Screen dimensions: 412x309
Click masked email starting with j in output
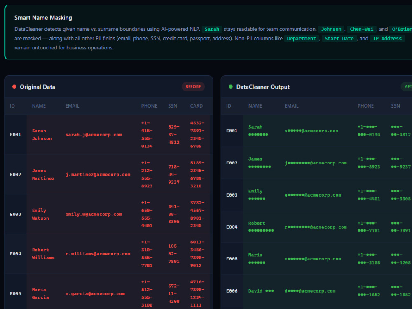click(316, 163)
